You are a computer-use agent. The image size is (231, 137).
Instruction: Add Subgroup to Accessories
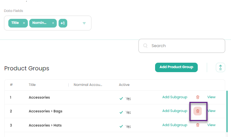(175, 97)
